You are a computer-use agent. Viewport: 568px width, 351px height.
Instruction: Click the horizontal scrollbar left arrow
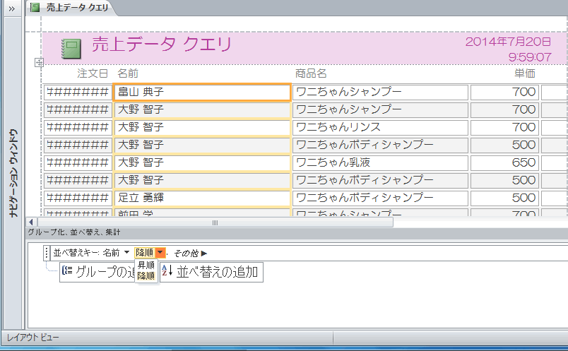(31, 222)
